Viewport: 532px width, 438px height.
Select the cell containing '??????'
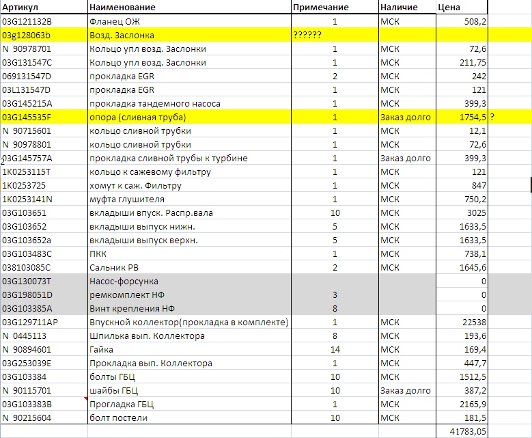334,35
